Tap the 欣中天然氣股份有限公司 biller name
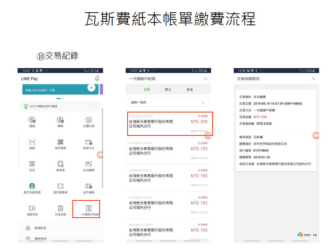 tap(270, 144)
